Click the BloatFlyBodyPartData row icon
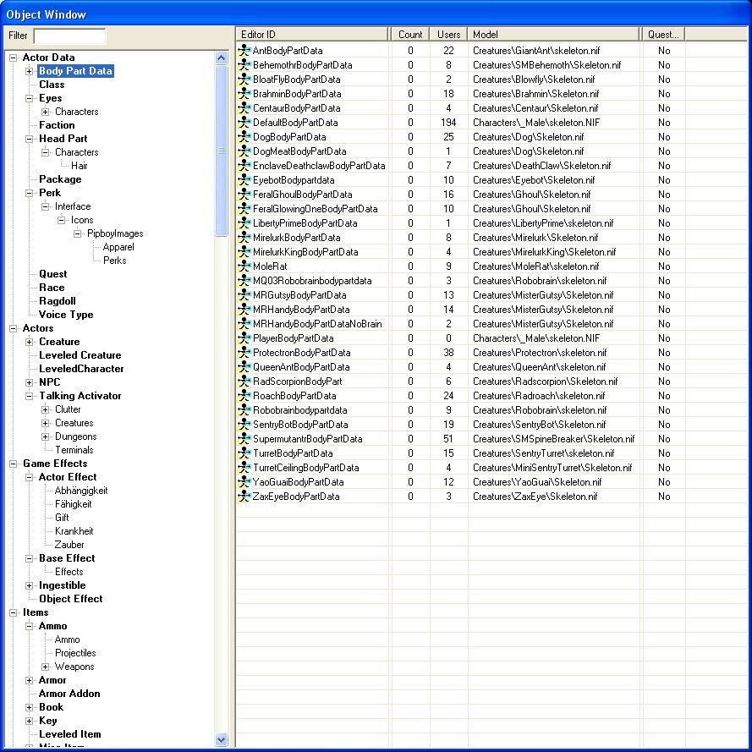This screenshot has height=752, width=752. tap(244, 80)
